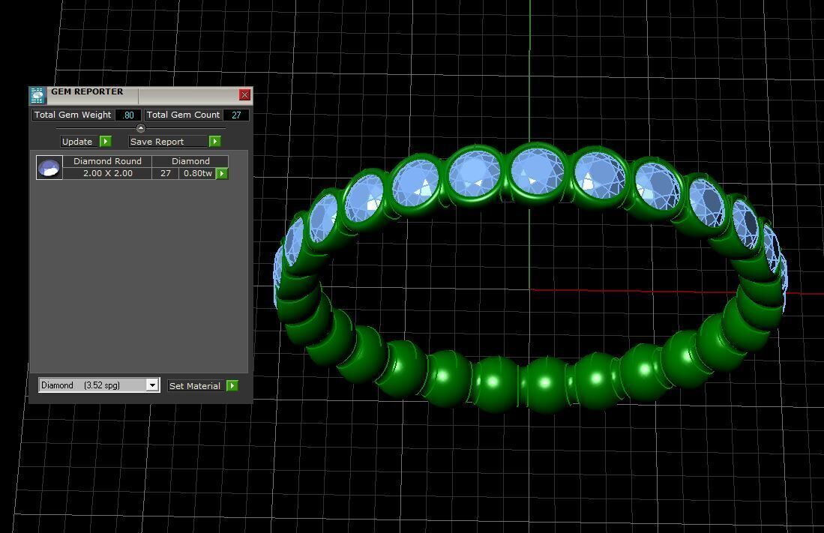
Task: Select the round diamond gem thumbnail
Action: coord(49,168)
